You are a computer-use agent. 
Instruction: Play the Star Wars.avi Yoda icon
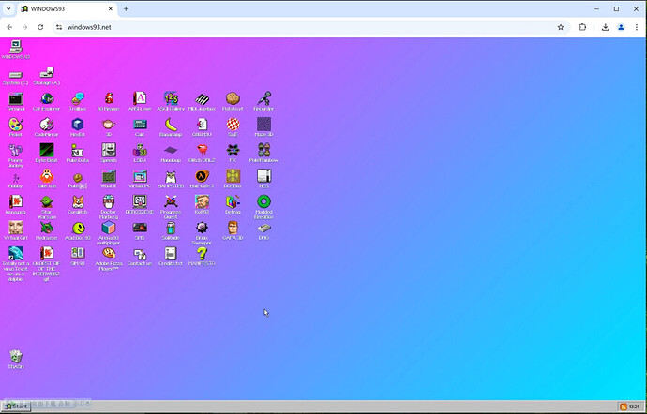[x=47, y=202]
